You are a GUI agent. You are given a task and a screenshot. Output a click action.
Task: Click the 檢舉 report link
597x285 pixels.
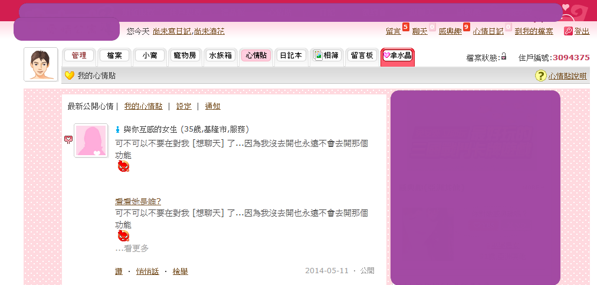pyautogui.click(x=180, y=271)
